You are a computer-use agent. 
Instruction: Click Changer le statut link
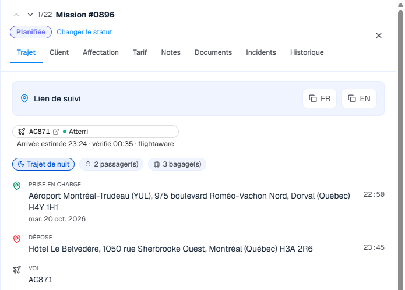pyautogui.click(x=84, y=32)
